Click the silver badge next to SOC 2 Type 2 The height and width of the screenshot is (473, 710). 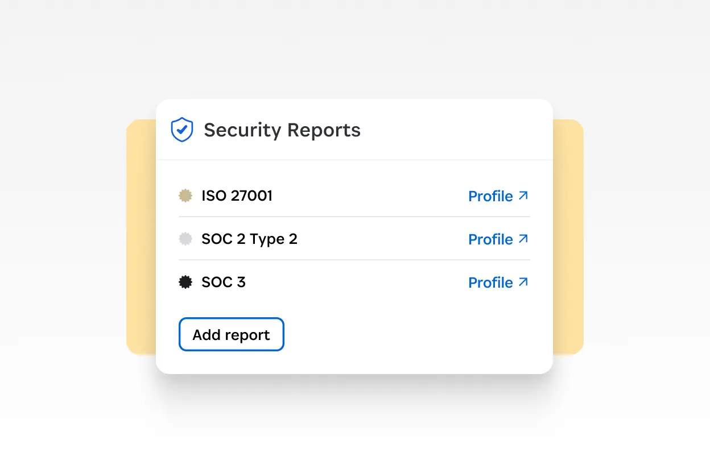pyautogui.click(x=185, y=239)
